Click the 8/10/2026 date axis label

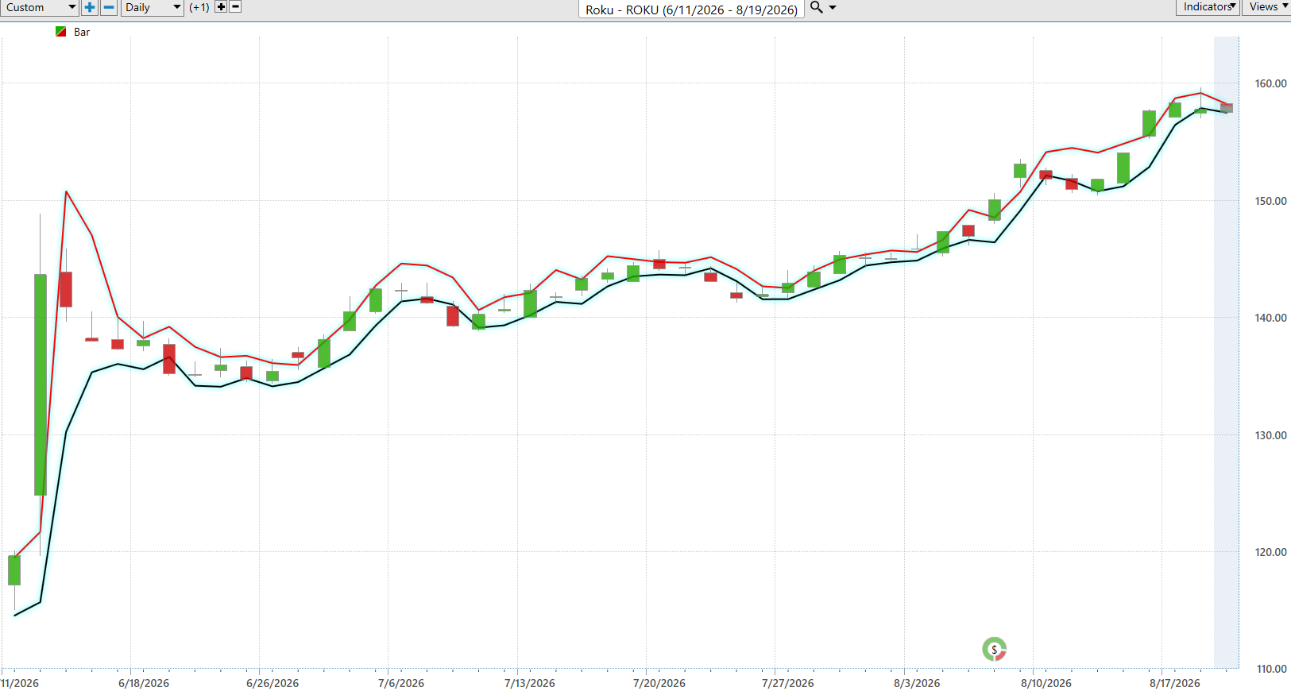coord(1046,683)
